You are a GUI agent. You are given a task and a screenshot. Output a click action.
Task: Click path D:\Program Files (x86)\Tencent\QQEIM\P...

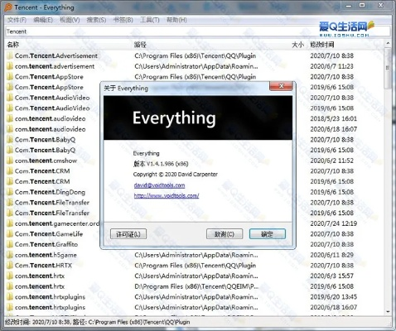click(196, 286)
